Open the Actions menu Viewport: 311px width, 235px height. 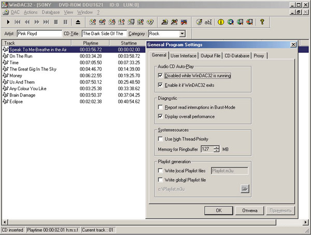click(x=31, y=12)
